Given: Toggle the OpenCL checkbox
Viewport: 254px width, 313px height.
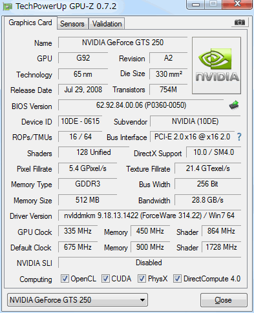Looking at the screenshot, I should coord(65,279).
